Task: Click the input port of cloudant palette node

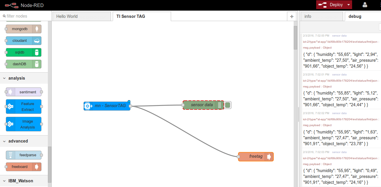Action: click(x=6, y=41)
